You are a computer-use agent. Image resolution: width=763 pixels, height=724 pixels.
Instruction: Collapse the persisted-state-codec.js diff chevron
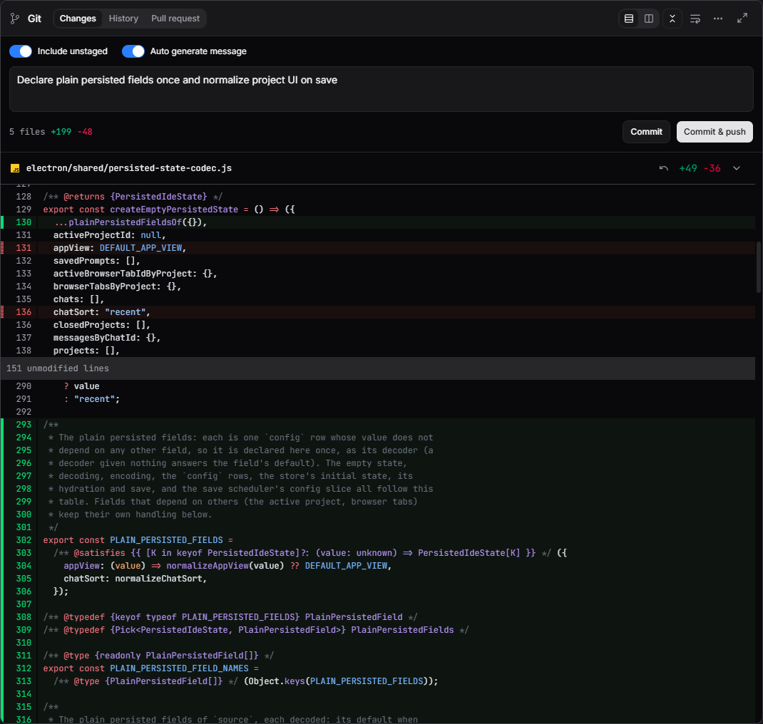[x=737, y=168]
